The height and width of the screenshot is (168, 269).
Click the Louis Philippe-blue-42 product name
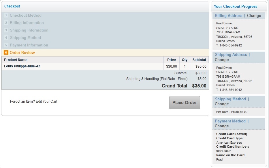tap(22, 67)
